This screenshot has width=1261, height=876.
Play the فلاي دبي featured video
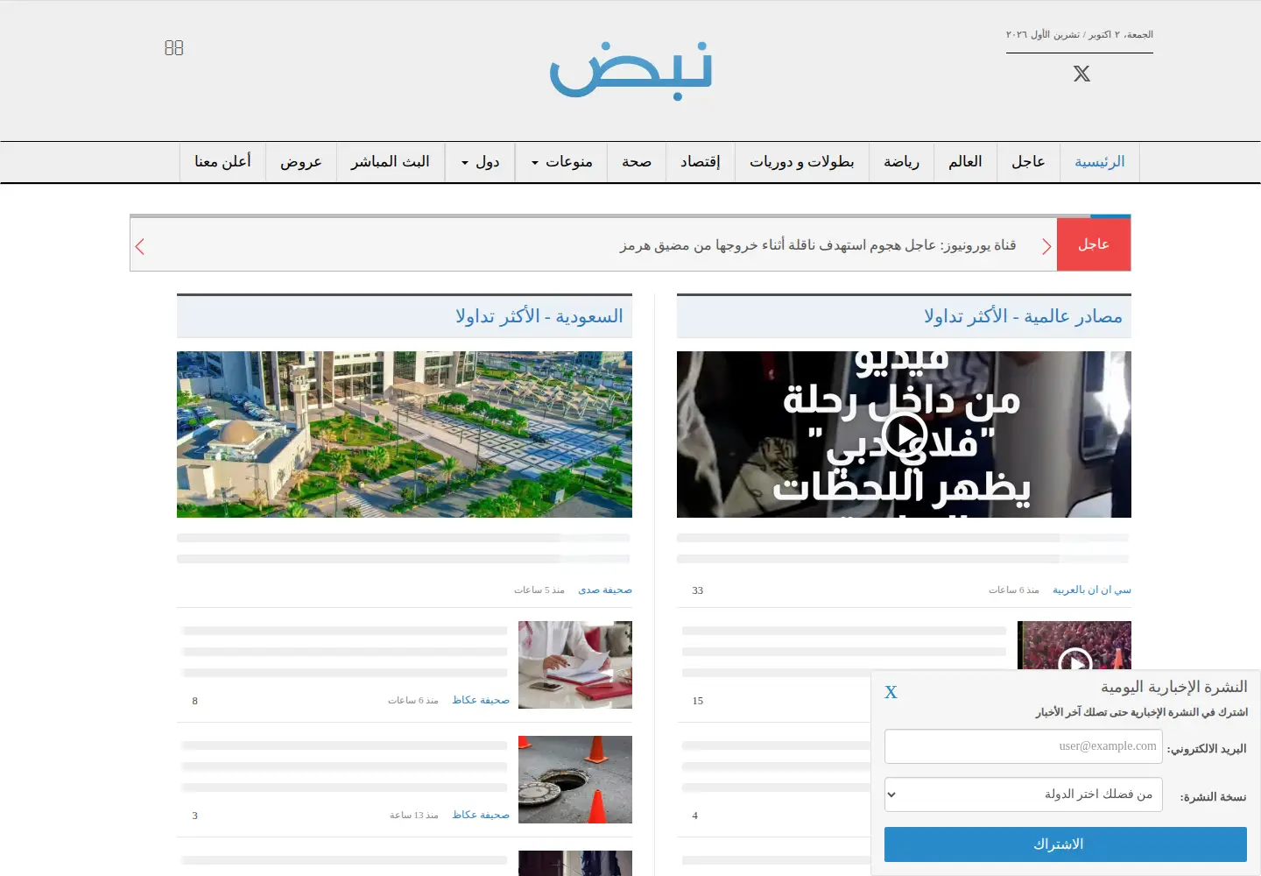pos(904,434)
